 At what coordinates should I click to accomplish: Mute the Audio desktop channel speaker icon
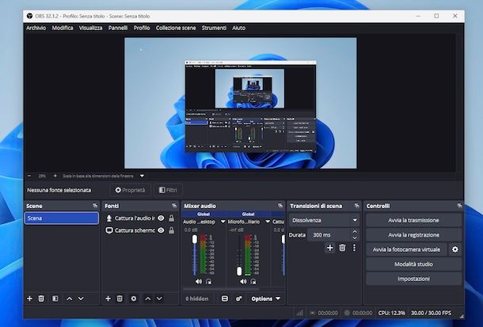click(x=199, y=281)
